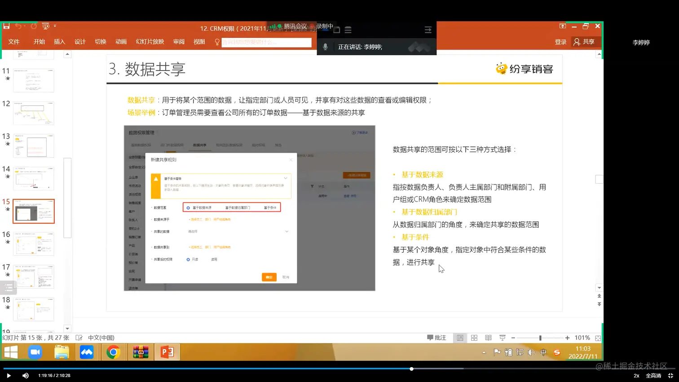Switch to Normal view icon
679x382 pixels.
point(460,338)
